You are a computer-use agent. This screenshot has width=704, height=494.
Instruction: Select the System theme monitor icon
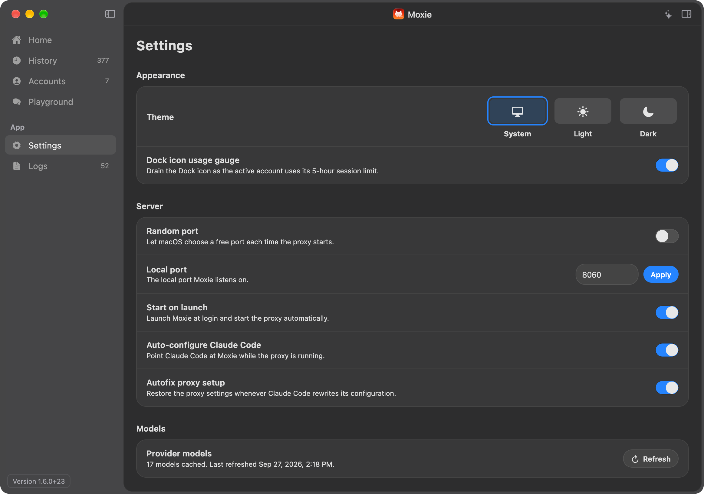pyautogui.click(x=517, y=111)
